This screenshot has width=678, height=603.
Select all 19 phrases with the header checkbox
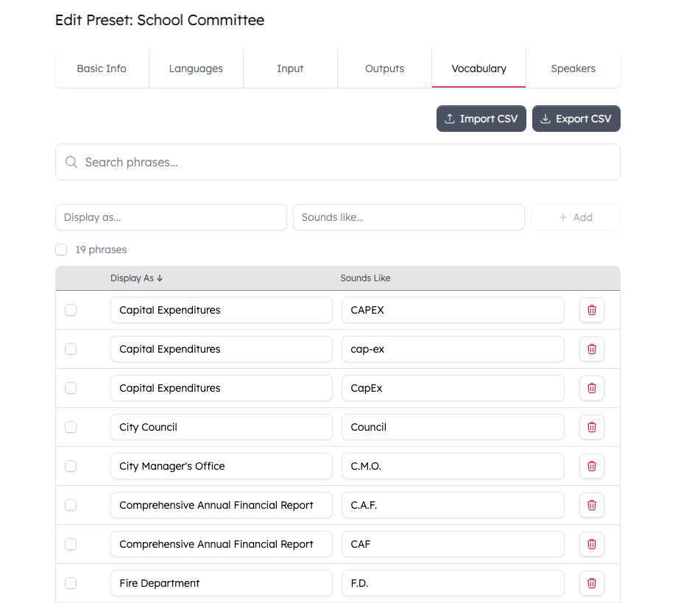(x=61, y=250)
